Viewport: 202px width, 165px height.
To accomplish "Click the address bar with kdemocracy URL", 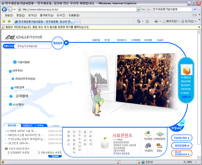I will click(77, 9).
